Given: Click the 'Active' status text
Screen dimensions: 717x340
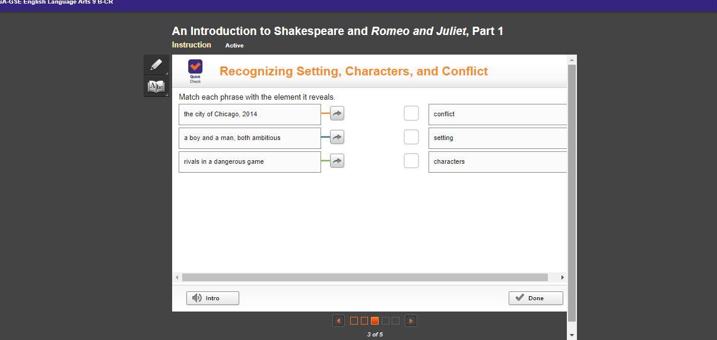Looking at the screenshot, I should point(234,45).
